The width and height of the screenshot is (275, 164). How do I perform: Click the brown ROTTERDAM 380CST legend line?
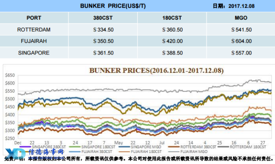point(174,147)
